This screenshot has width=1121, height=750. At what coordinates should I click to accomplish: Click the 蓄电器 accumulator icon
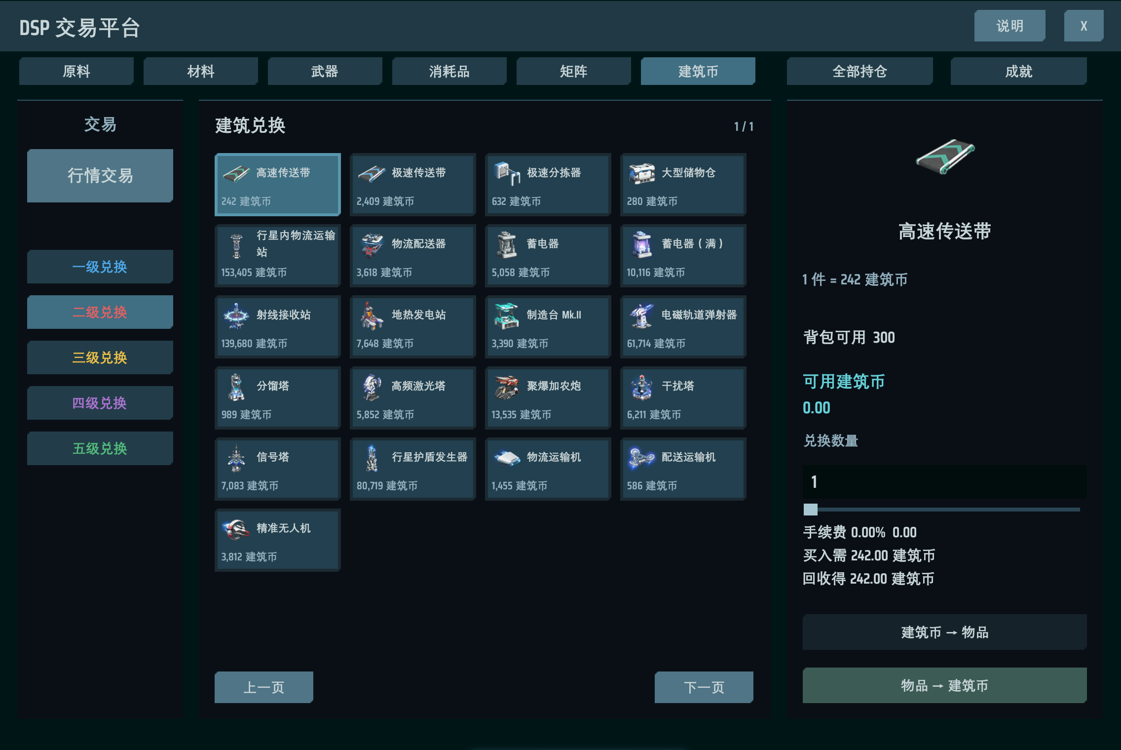[x=507, y=245]
